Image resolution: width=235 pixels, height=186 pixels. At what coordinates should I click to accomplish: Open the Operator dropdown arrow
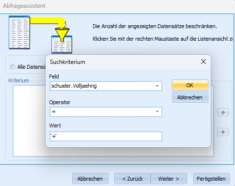pyautogui.click(x=157, y=111)
